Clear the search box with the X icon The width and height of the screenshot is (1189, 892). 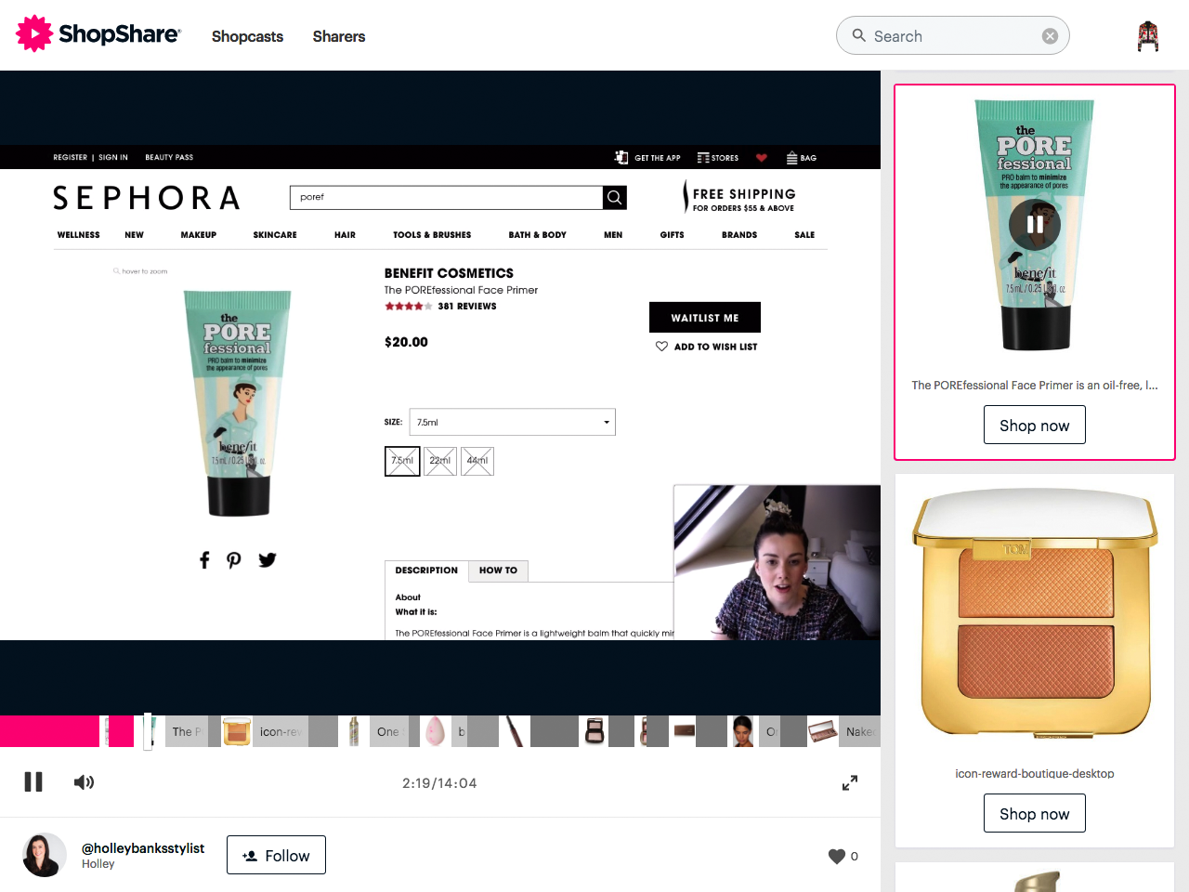coord(1050,36)
